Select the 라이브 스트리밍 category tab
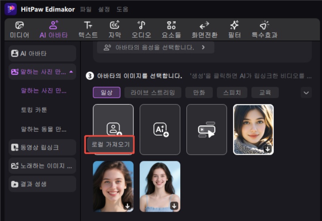 click(153, 92)
